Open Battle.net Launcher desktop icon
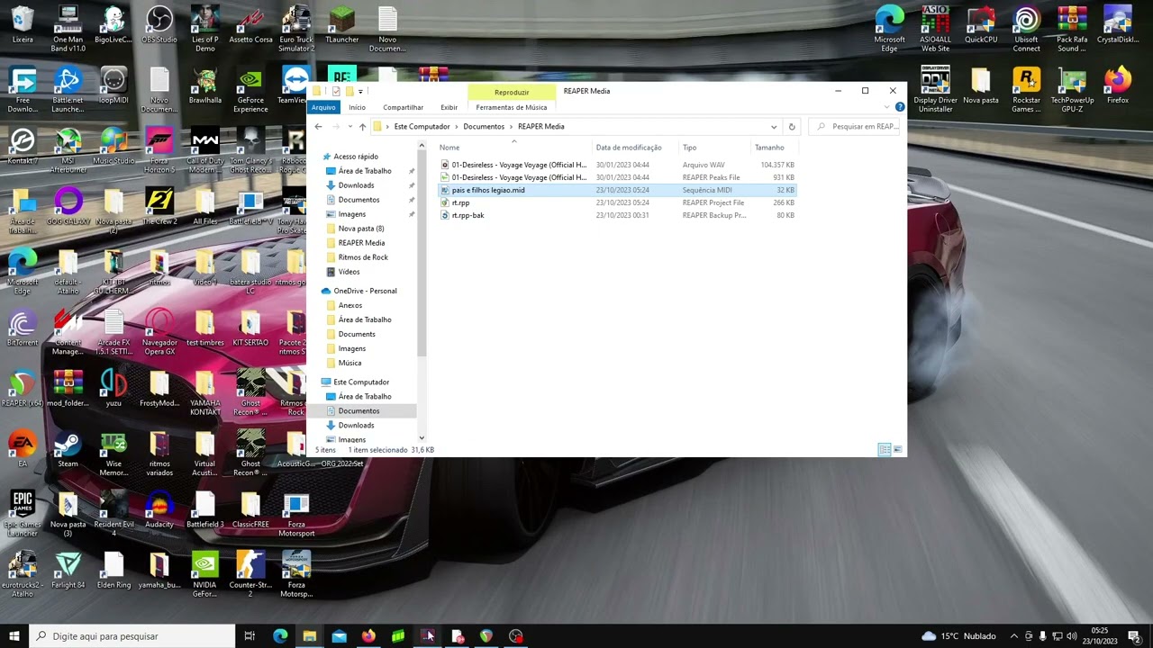 (x=68, y=90)
